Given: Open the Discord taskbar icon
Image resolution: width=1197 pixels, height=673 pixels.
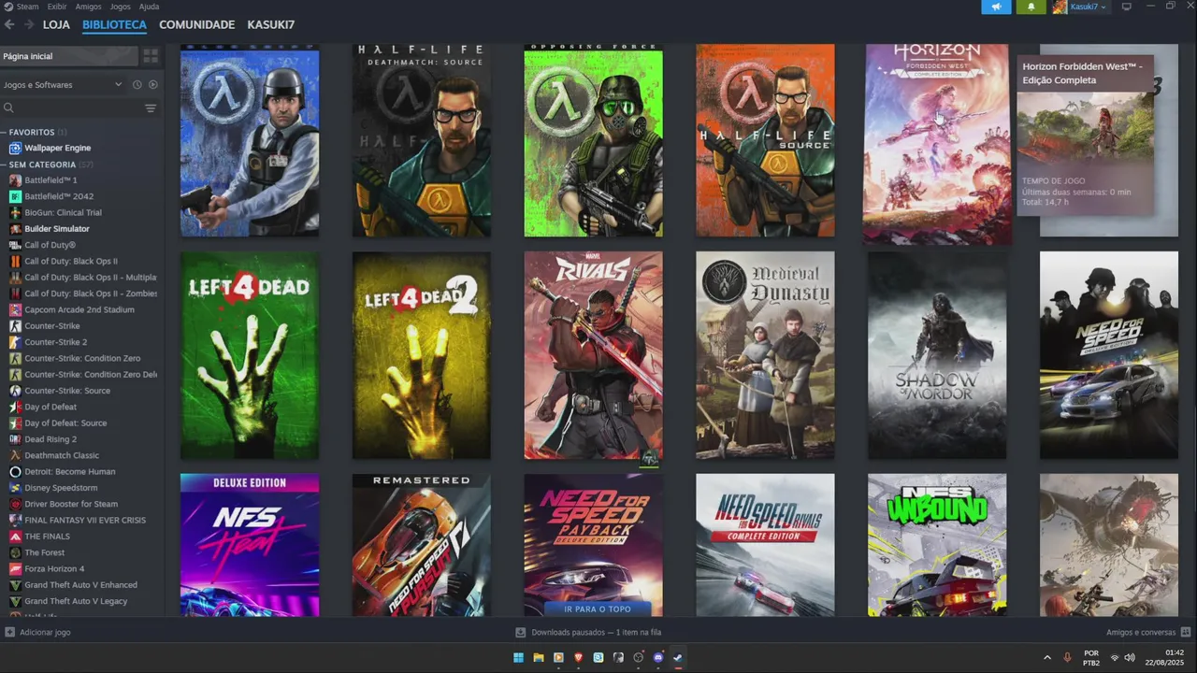Looking at the screenshot, I should point(658,658).
